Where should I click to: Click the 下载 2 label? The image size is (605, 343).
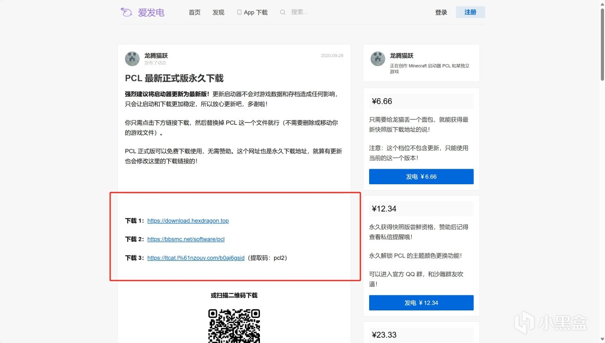pyautogui.click(x=135, y=239)
